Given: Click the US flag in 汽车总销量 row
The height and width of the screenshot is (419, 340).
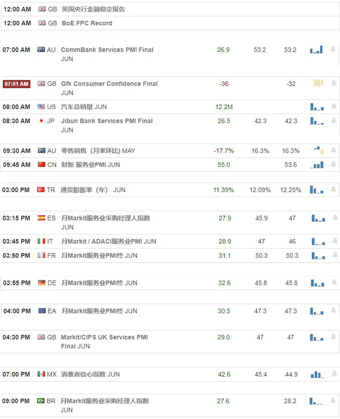Looking at the screenshot, I should (x=41, y=107).
